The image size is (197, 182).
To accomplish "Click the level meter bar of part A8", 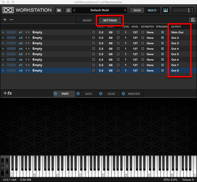I will (x=11, y=70).
